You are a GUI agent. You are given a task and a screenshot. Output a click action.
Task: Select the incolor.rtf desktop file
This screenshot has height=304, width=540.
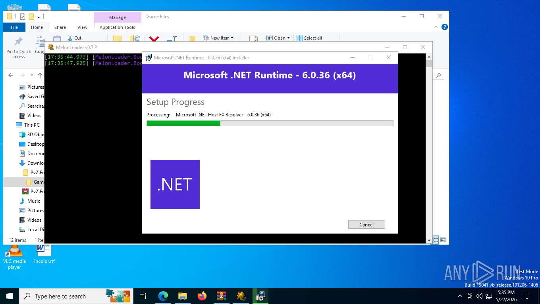44,254
